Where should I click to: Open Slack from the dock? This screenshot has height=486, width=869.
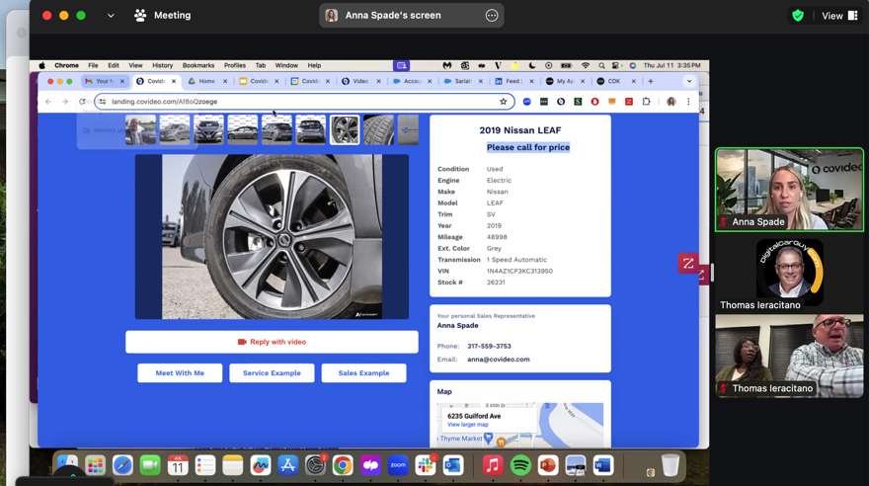point(426,465)
